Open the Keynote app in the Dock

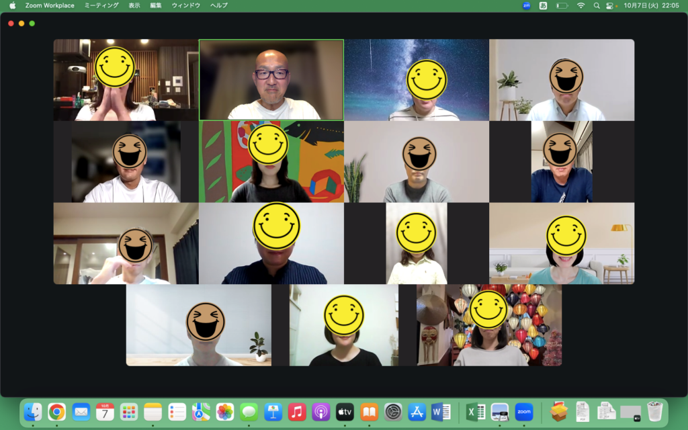(x=273, y=411)
